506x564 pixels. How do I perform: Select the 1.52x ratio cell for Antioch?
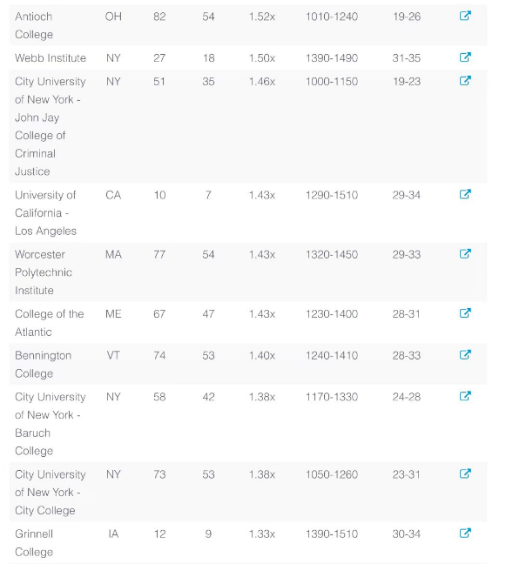pos(262,17)
